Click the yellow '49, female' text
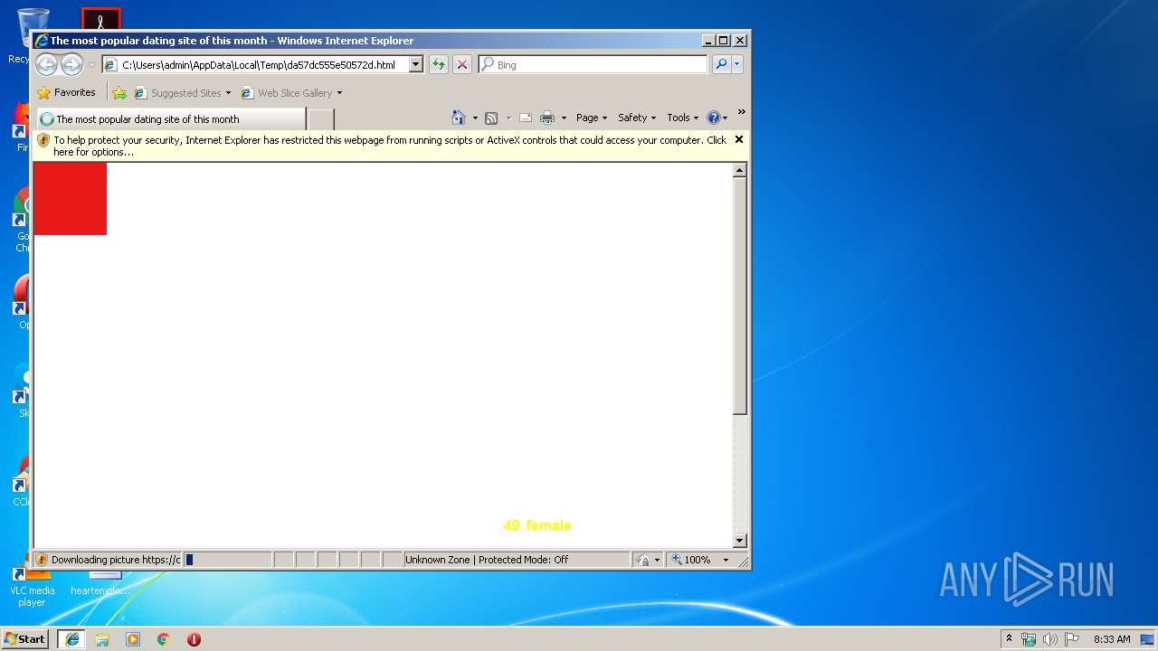The height and width of the screenshot is (651, 1158). click(x=537, y=525)
